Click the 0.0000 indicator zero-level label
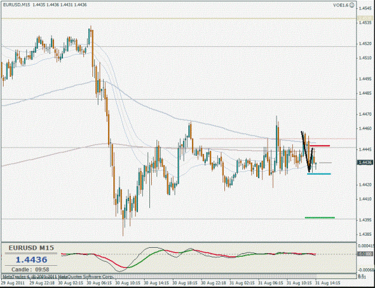Image resolution: width=375 pixels, height=288 pixels. 365,254
